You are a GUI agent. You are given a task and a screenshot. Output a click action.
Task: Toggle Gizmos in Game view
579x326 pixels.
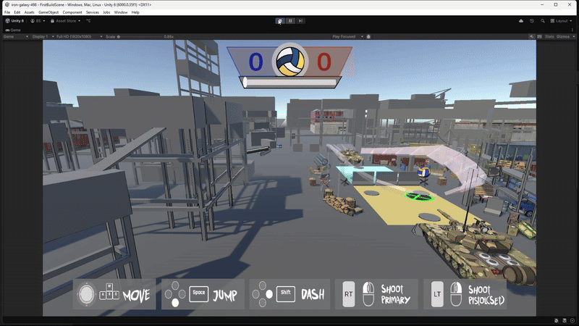pos(563,37)
